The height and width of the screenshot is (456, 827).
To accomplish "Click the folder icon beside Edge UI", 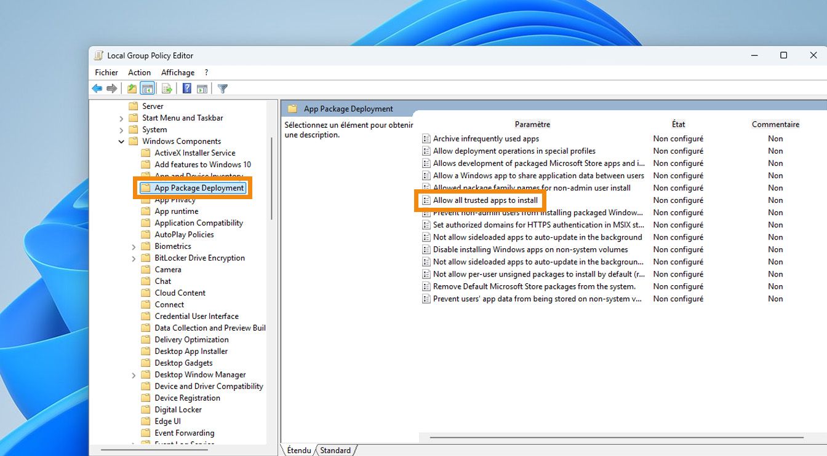I will (x=146, y=422).
